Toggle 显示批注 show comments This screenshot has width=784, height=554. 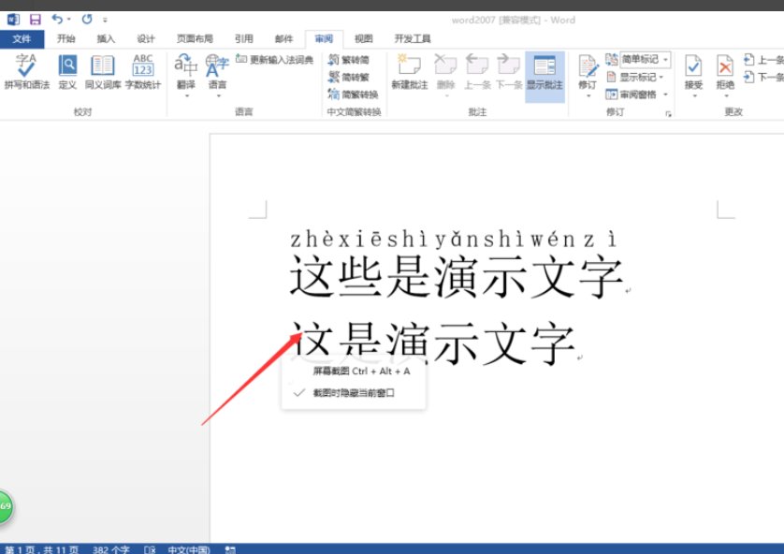click(x=544, y=70)
